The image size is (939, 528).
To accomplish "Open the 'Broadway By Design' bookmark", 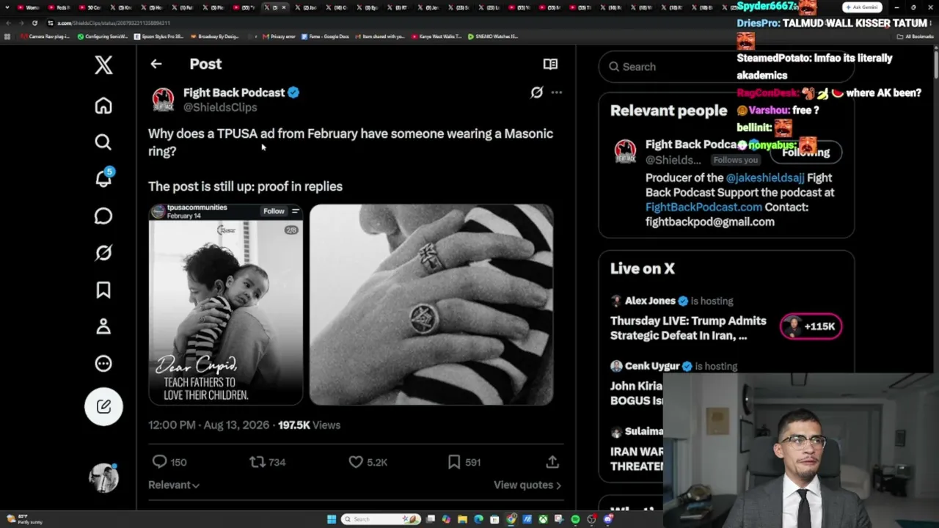I will pyautogui.click(x=214, y=36).
